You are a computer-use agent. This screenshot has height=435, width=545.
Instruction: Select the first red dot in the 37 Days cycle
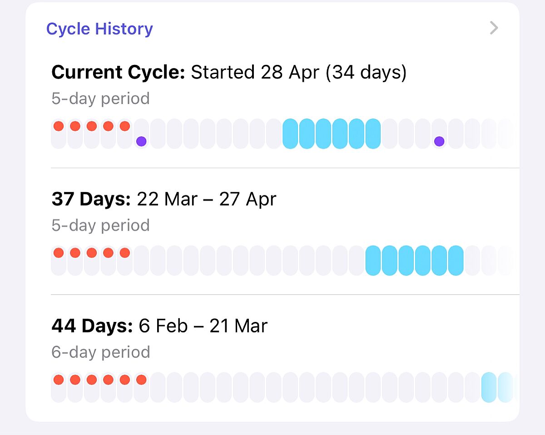tap(59, 253)
